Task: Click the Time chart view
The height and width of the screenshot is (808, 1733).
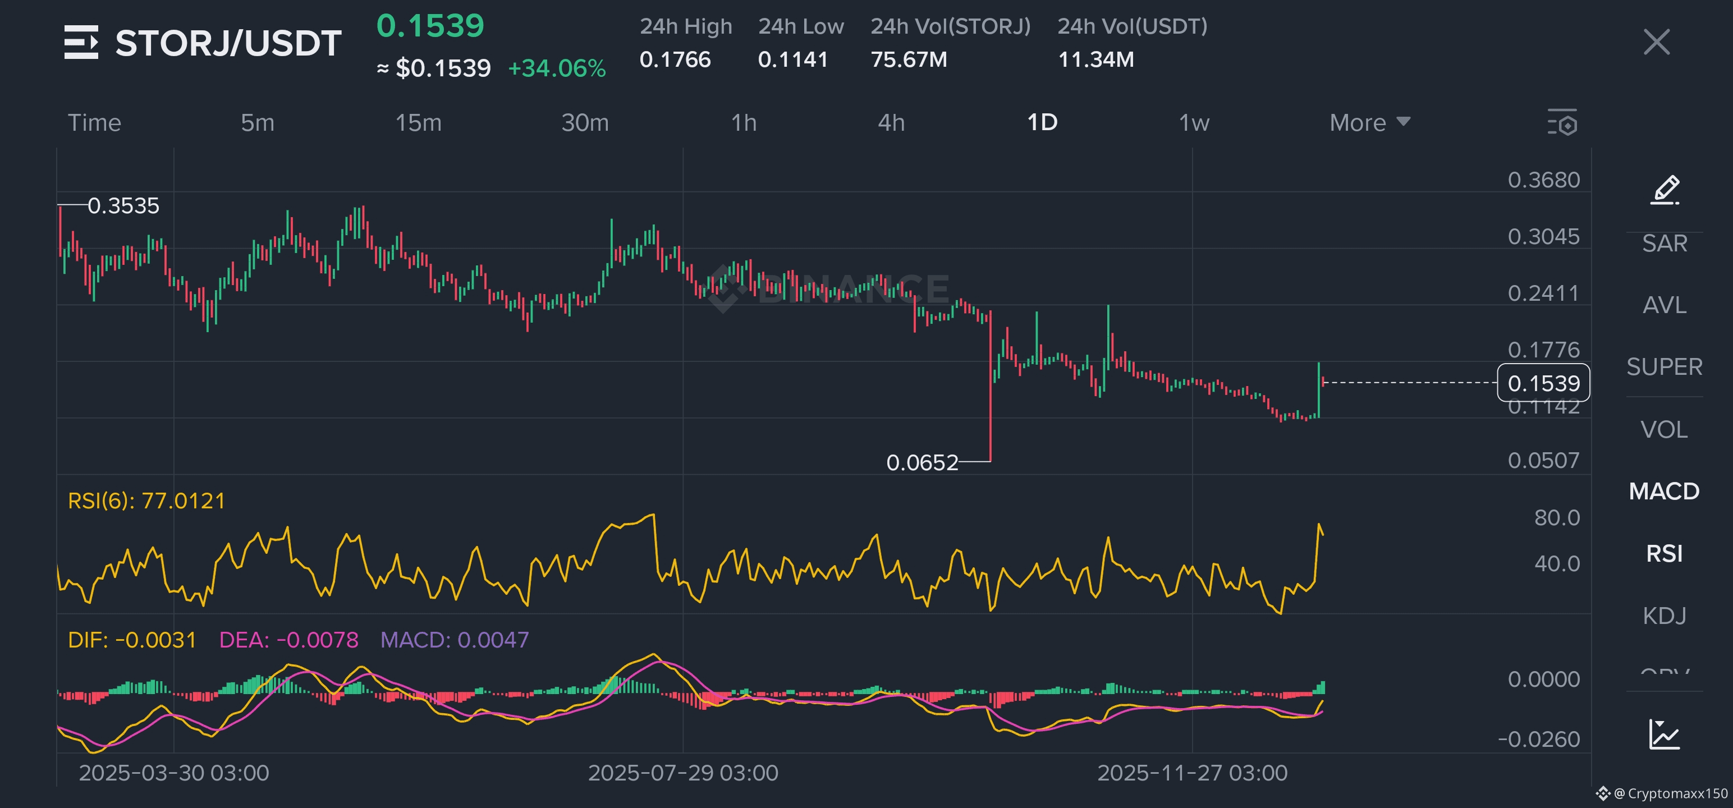Action: click(x=94, y=122)
